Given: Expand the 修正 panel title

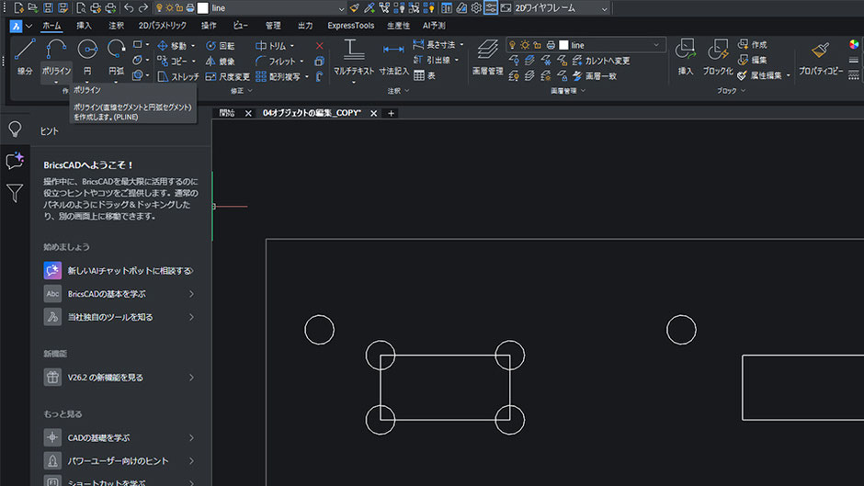Looking at the screenshot, I should tap(241, 91).
